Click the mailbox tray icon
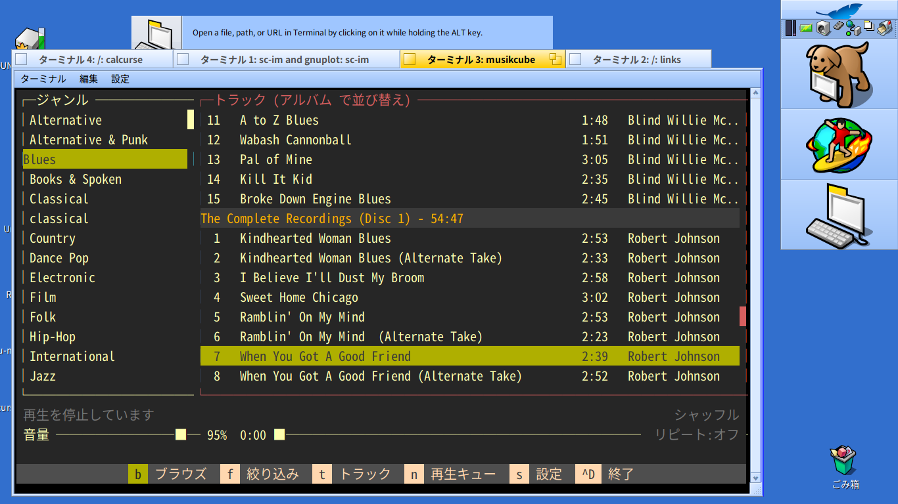 886,28
